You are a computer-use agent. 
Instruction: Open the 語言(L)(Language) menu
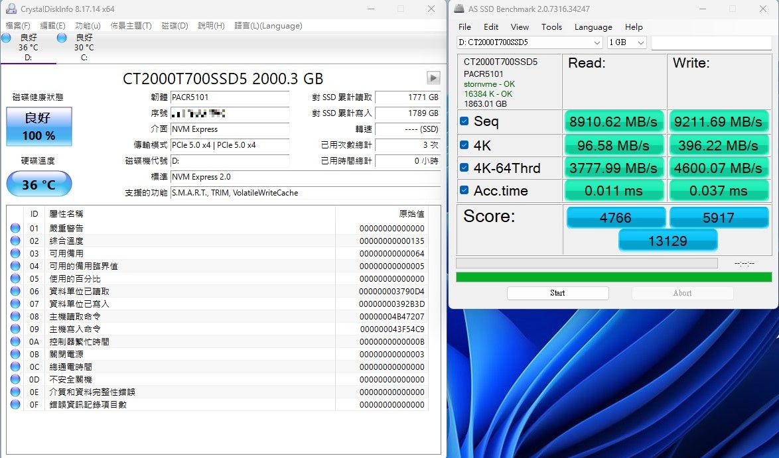(268, 26)
